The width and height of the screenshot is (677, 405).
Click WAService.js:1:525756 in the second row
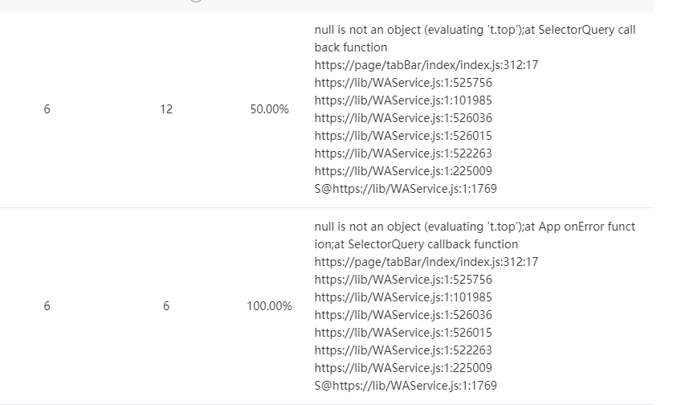coord(403,280)
